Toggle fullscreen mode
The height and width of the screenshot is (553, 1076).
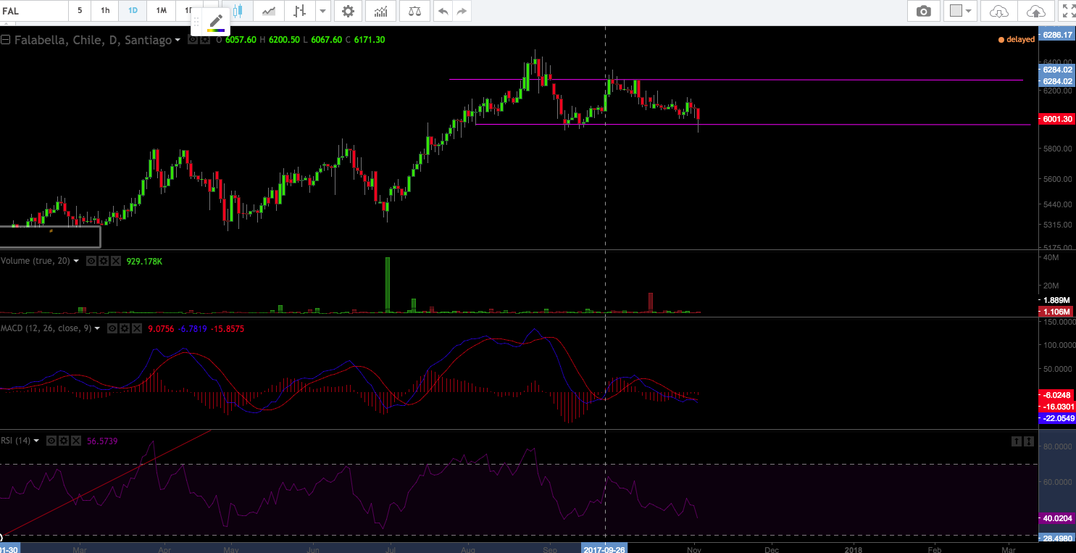point(1067,11)
